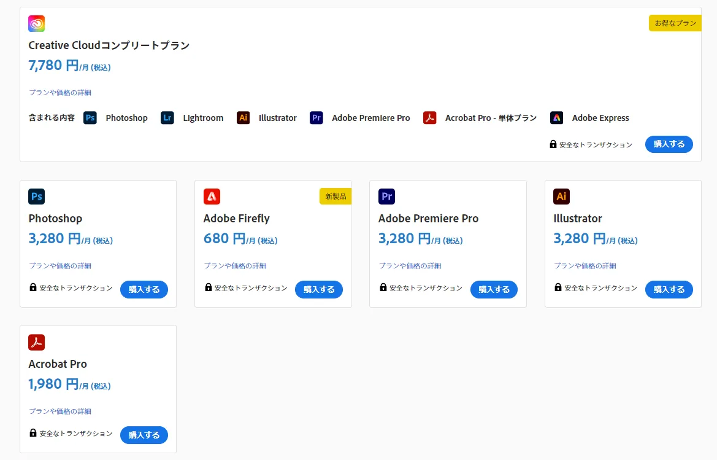View プランや価格の詳細 for Adobe Firefly
This screenshot has width=717, height=460.
235,265
